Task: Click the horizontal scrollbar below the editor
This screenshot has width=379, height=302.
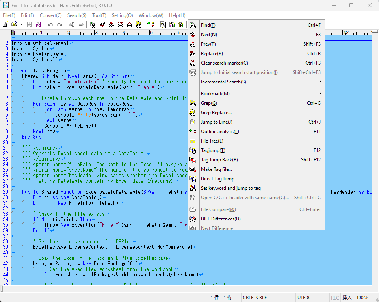Action: point(158,289)
